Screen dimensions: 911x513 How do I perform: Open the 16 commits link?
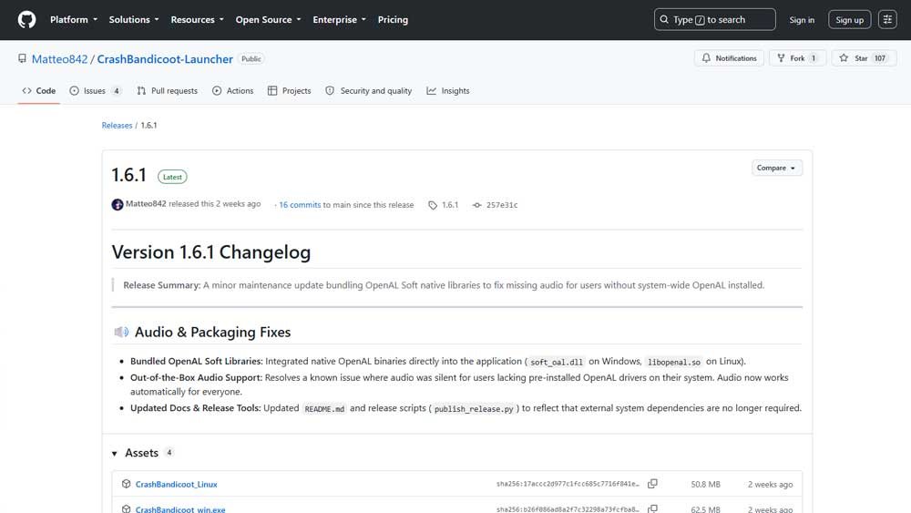pos(300,204)
